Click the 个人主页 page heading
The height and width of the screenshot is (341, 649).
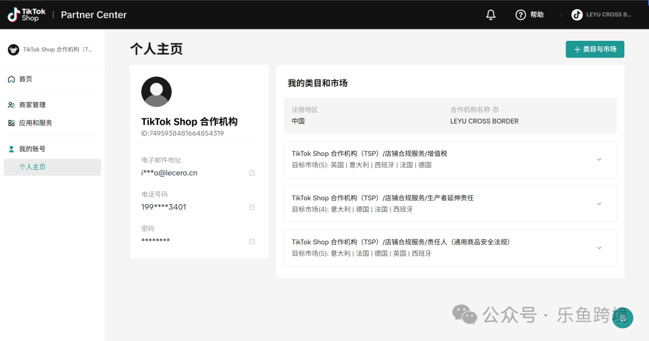click(156, 49)
